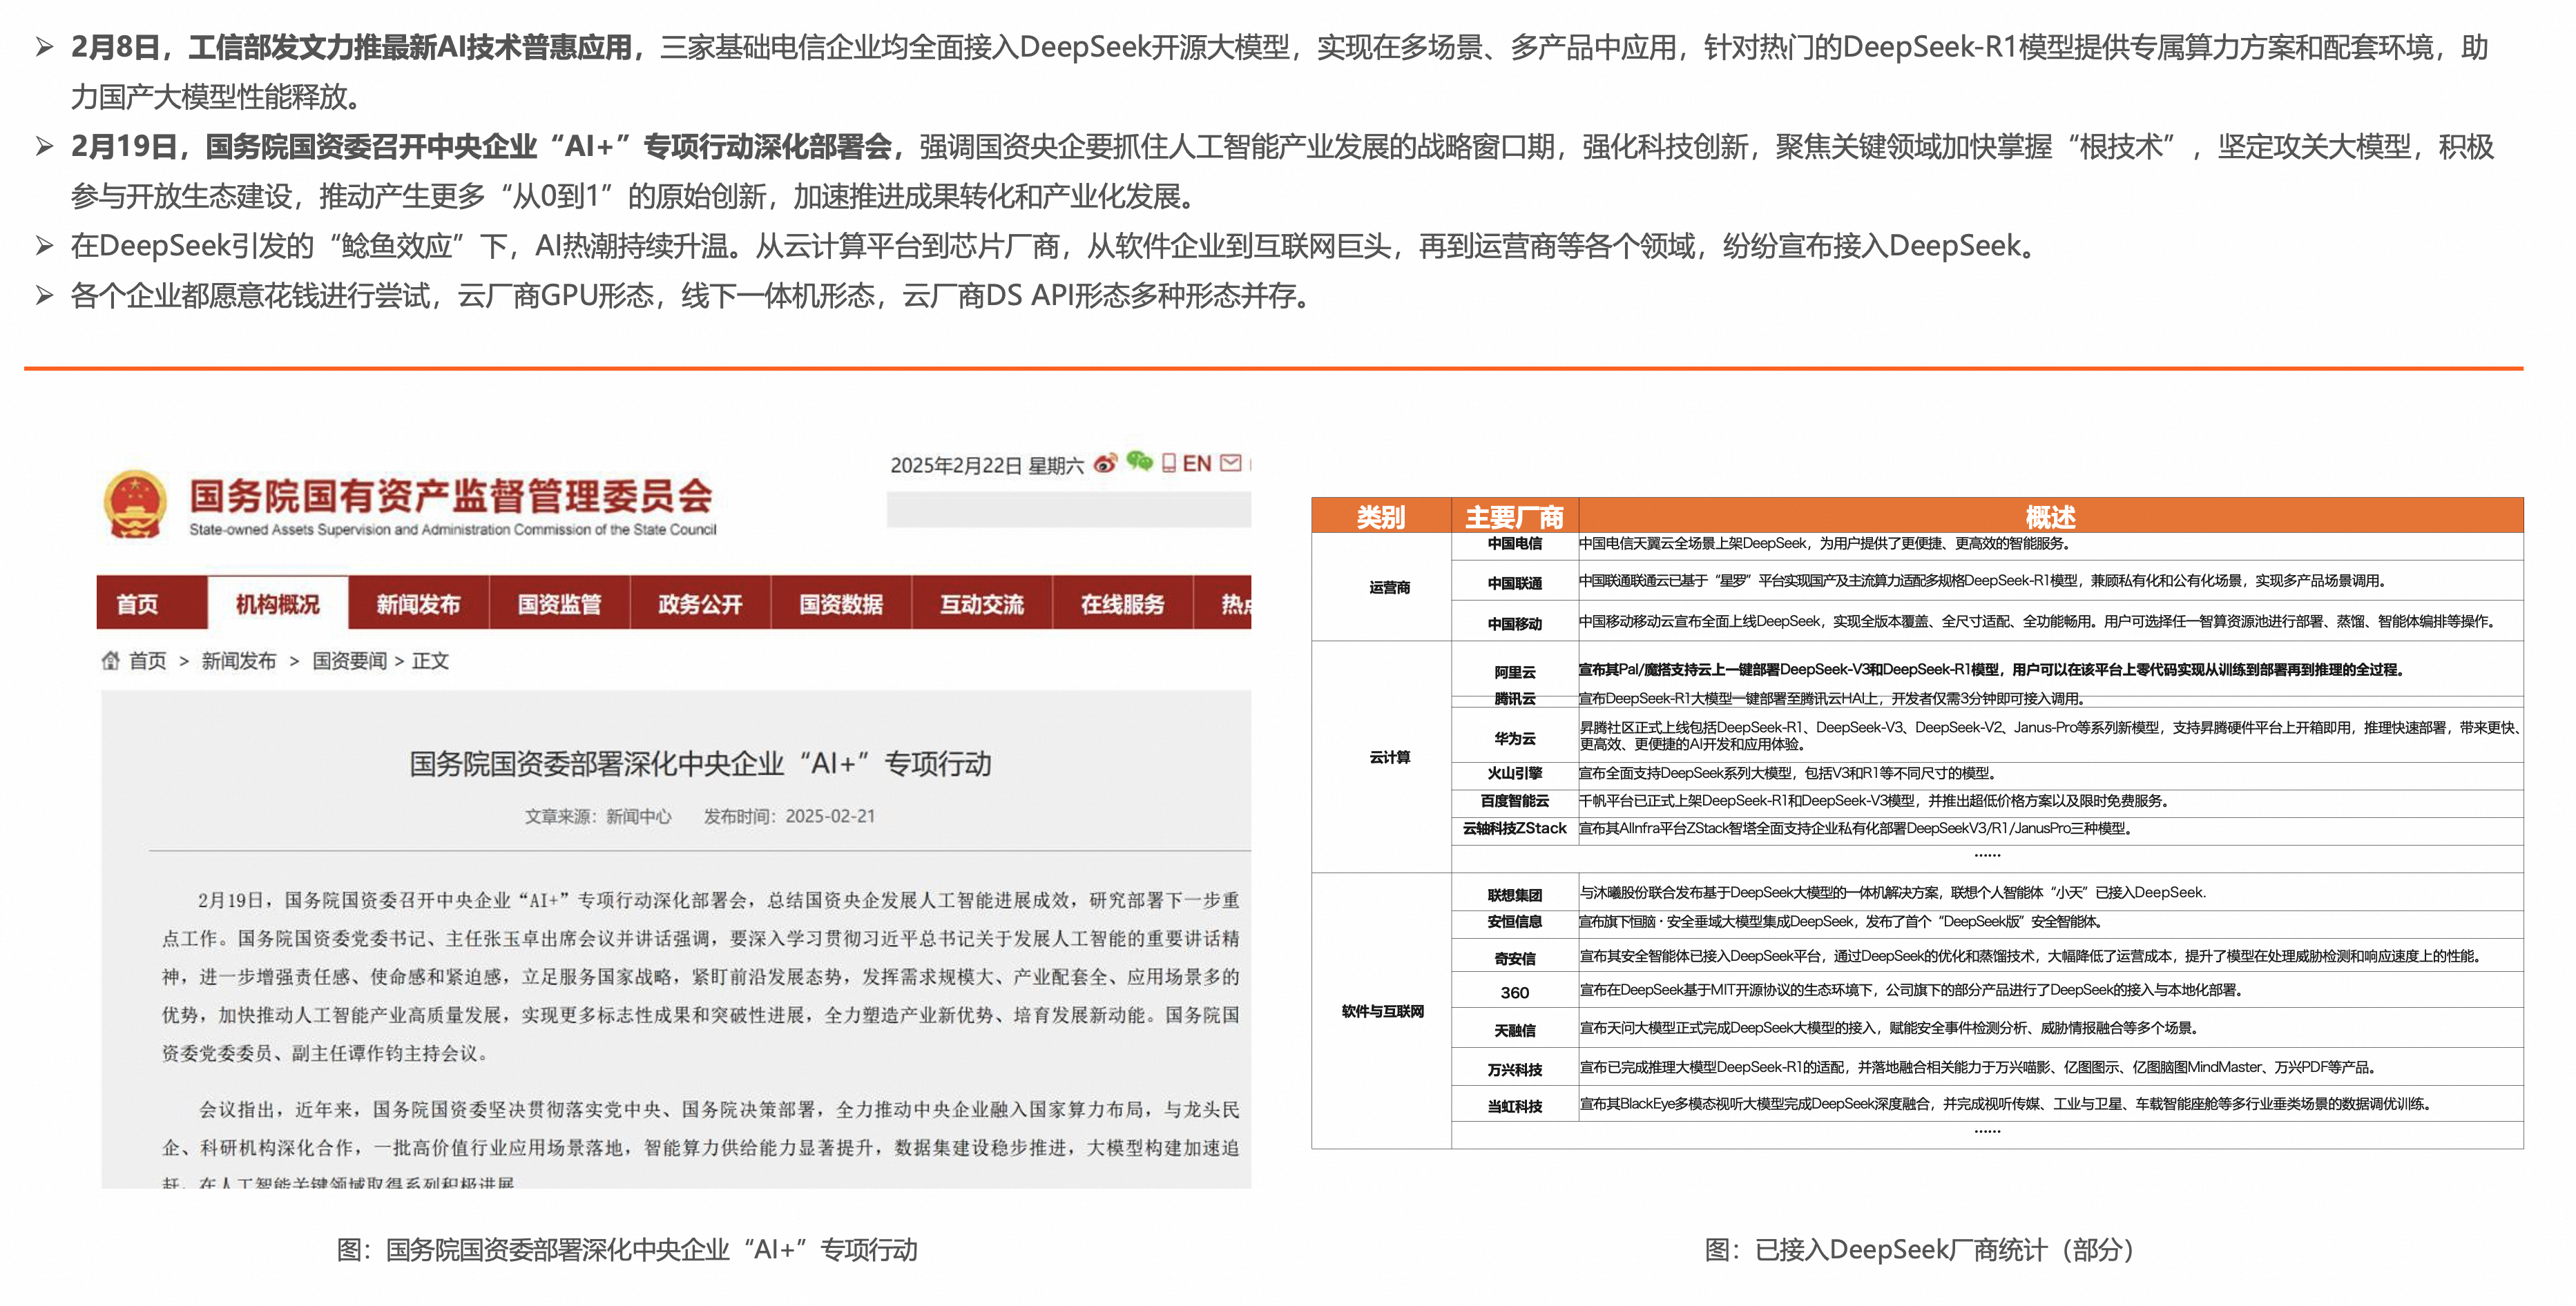The image size is (2576, 1306).
Task: Click the mobile phone icon beside EN
Action: point(1168,462)
